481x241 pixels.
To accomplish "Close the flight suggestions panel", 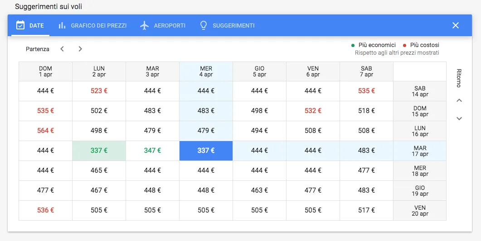I will point(456,25).
